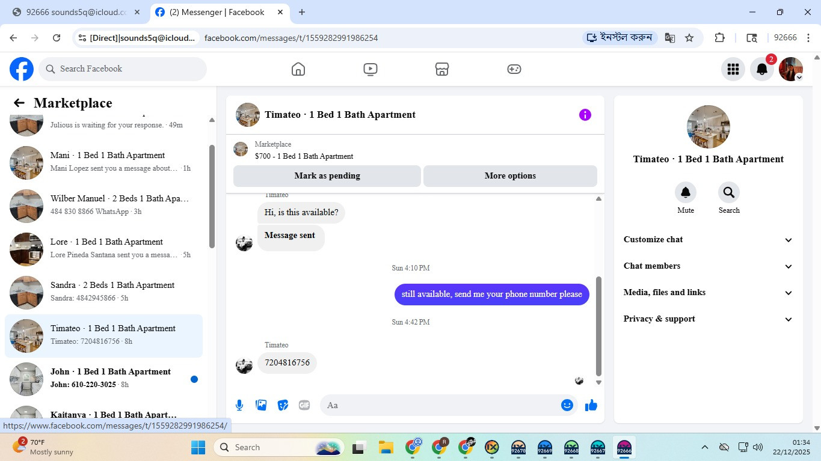821x461 pixels.
Task: Click conversation list scrollbar
Action: tap(212, 196)
